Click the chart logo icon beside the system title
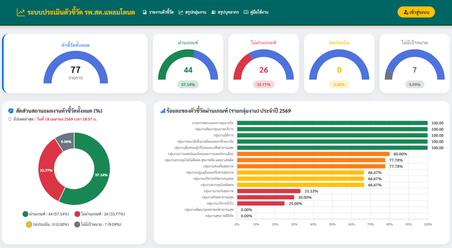Viewport: 452px width, 248px height. pos(20,13)
